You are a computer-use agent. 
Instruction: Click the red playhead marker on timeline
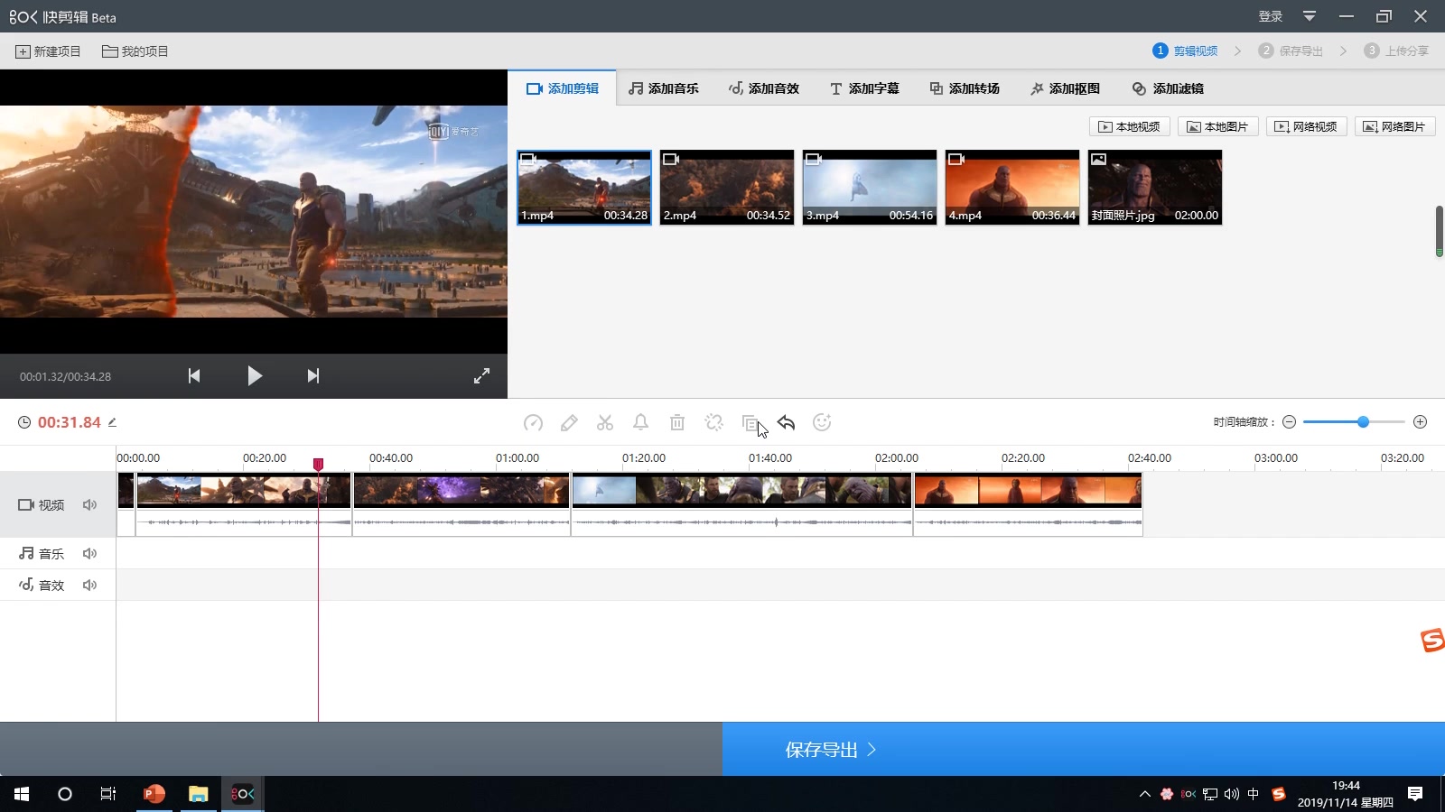pyautogui.click(x=318, y=464)
